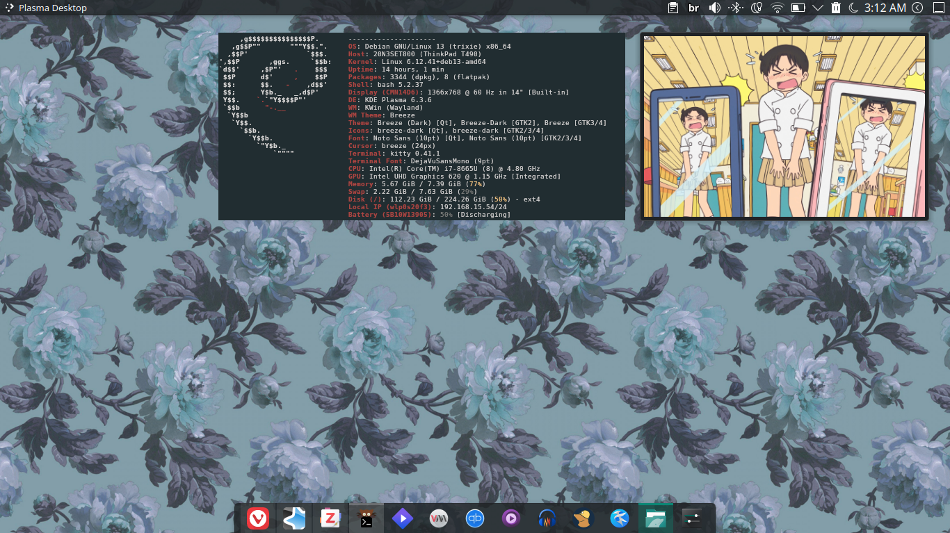This screenshot has height=533, width=950.
Task: Click the 'Host: 20N3SET800' line
Action: tap(415, 54)
